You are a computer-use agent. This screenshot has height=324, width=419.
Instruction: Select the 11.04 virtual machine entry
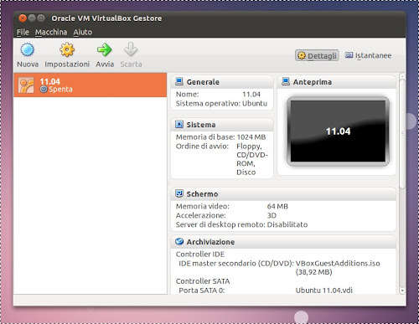coord(91,85)
